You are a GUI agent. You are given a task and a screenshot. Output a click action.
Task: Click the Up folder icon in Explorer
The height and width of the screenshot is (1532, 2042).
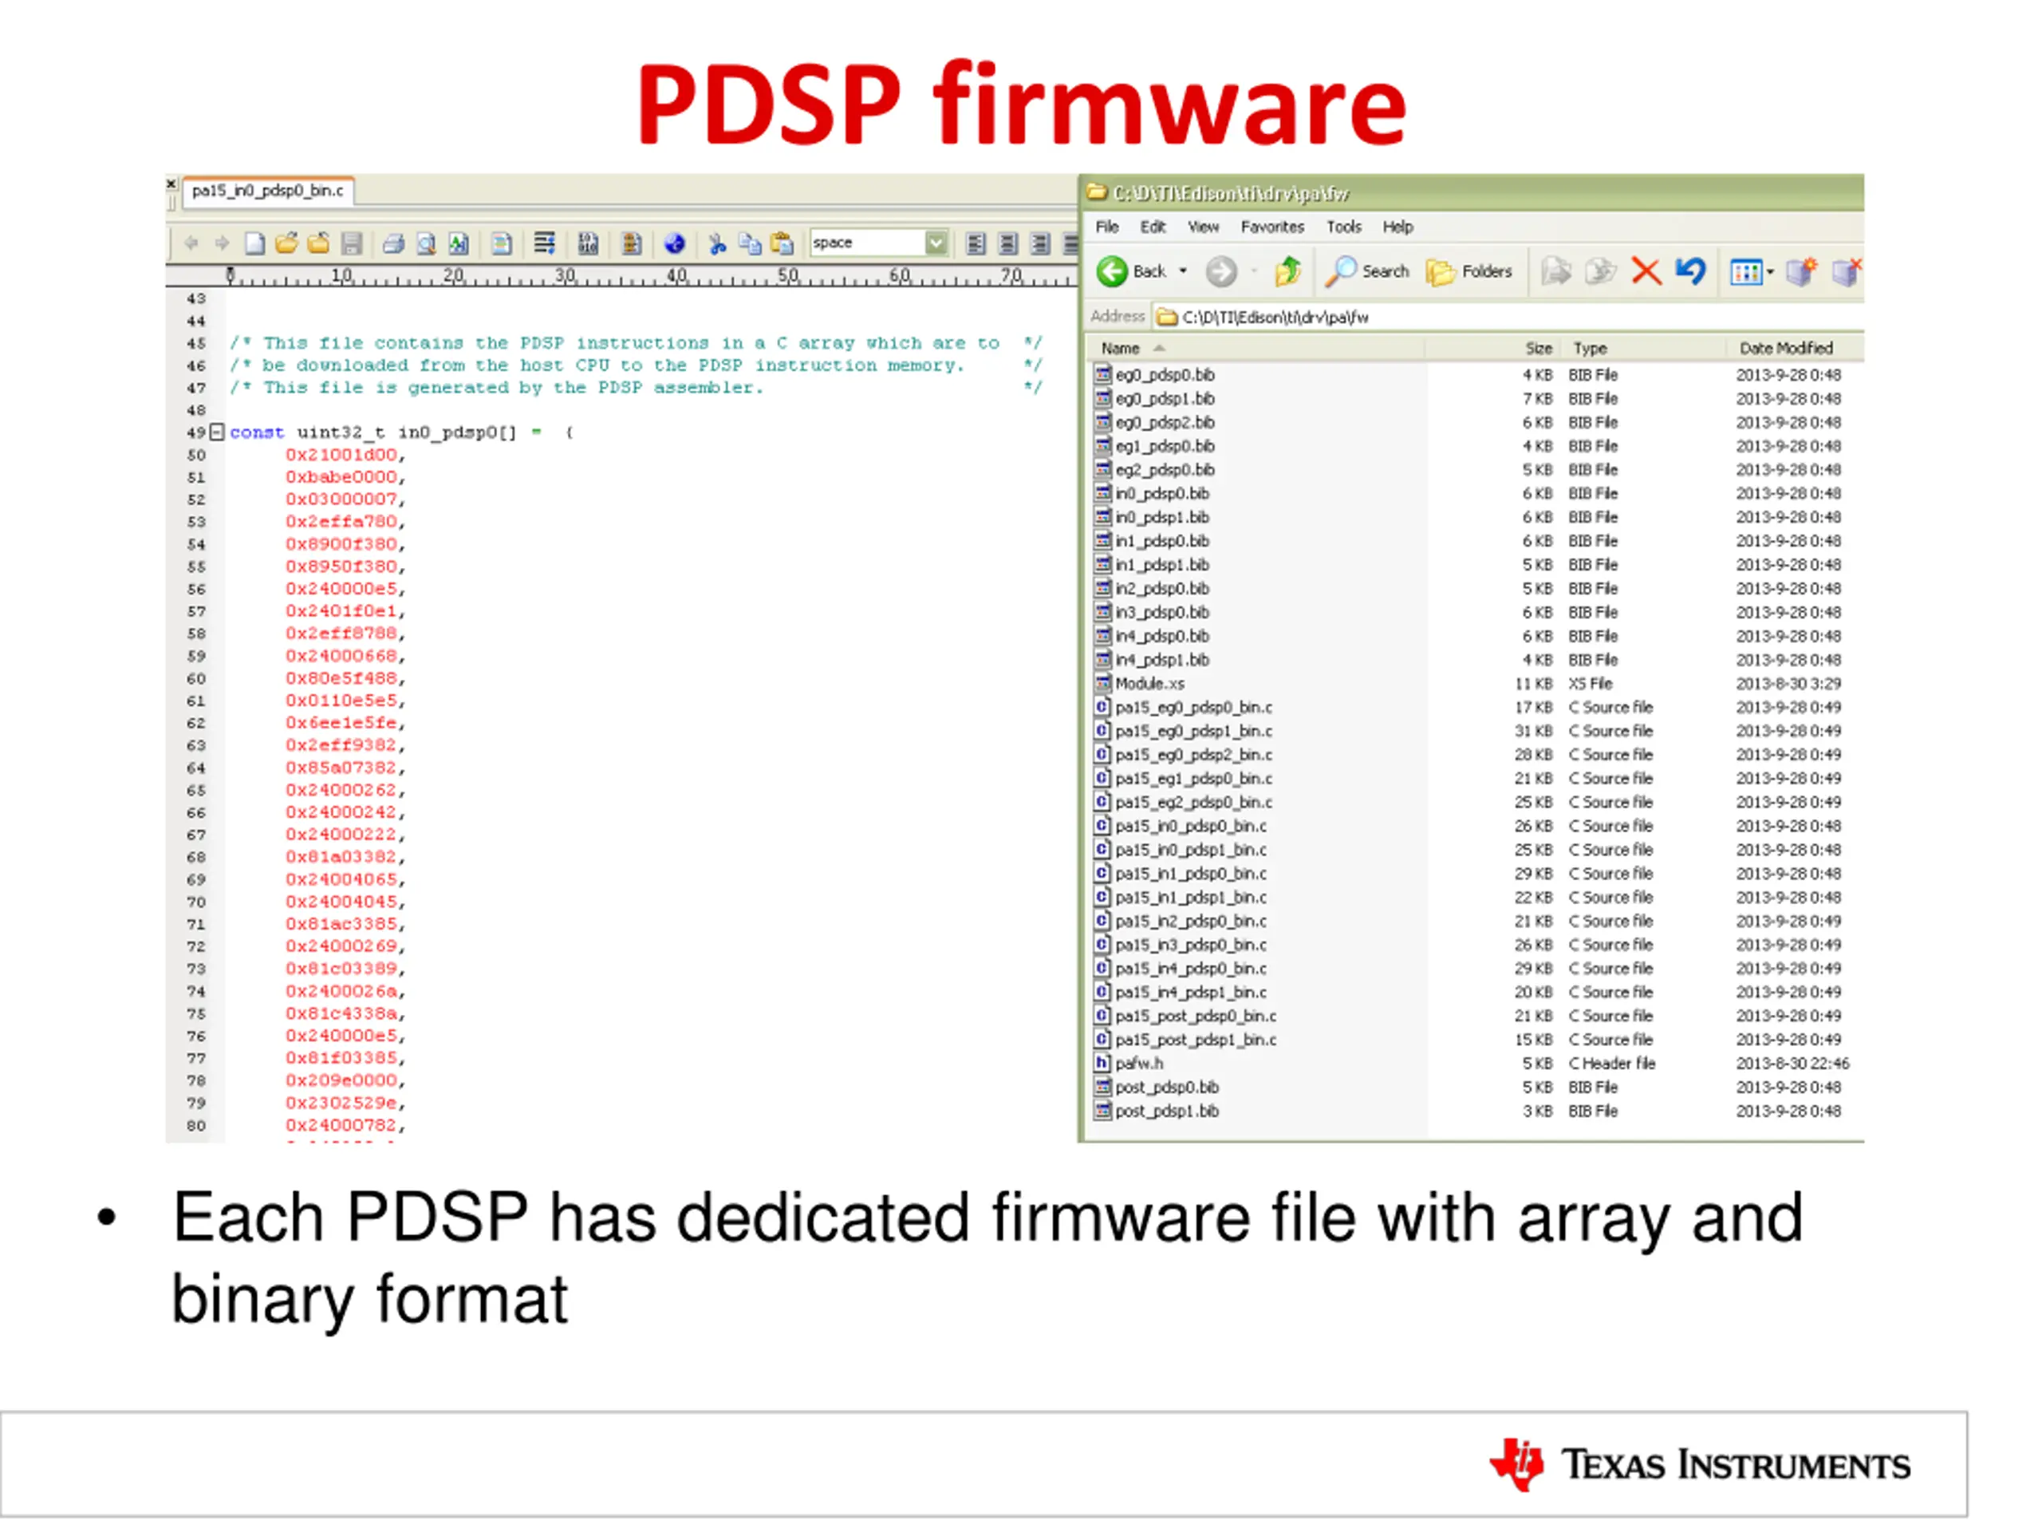coord(1287,271)
